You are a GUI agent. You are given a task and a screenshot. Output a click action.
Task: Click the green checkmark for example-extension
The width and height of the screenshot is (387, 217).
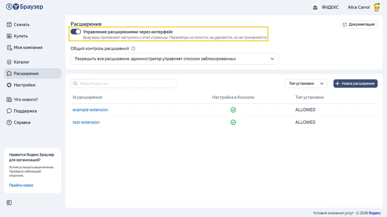pos(233,110)
